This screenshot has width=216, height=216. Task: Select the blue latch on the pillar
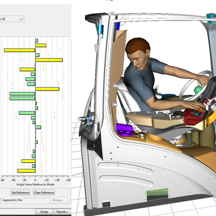101,31
